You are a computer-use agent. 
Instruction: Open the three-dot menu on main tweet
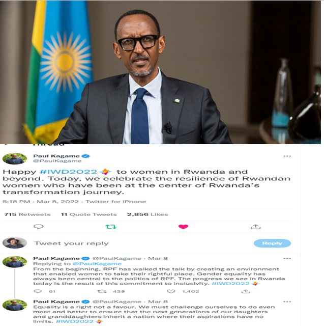pos(287,156)
